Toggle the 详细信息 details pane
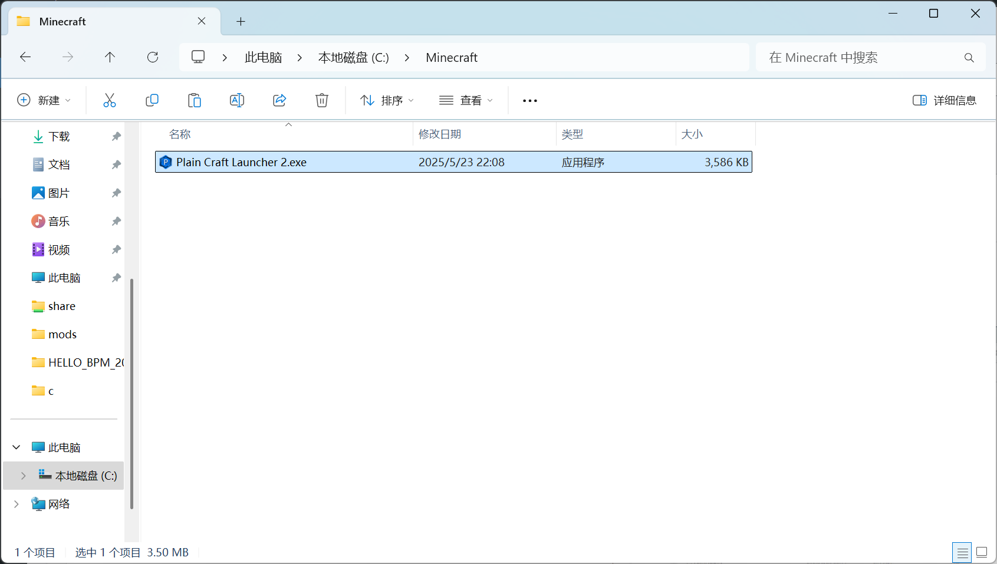Viewport: 997px width, 564px height. (x=945, y=100)
